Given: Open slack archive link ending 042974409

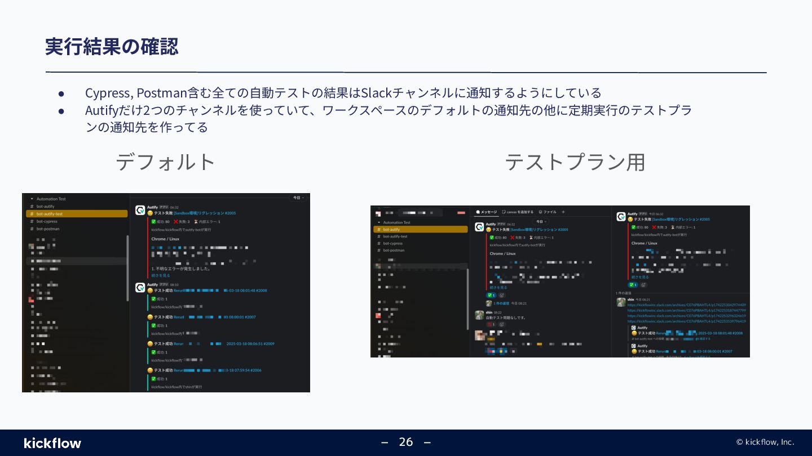Looking at the screenshot, I should pos(686,305).
